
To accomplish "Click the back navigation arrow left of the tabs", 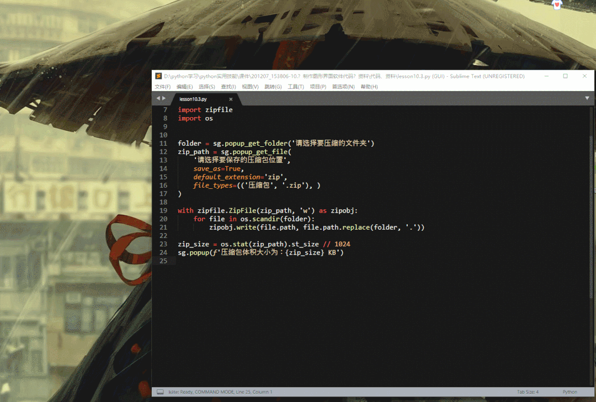I will (x=158, y=98).
